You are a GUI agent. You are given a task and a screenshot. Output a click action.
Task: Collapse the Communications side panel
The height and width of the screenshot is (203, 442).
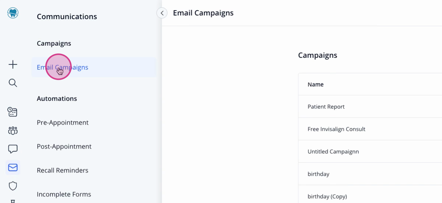tap(162, 13)
